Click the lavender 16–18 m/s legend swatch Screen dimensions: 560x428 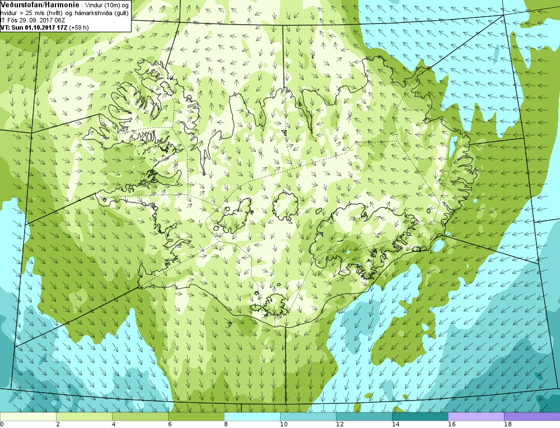476,417
